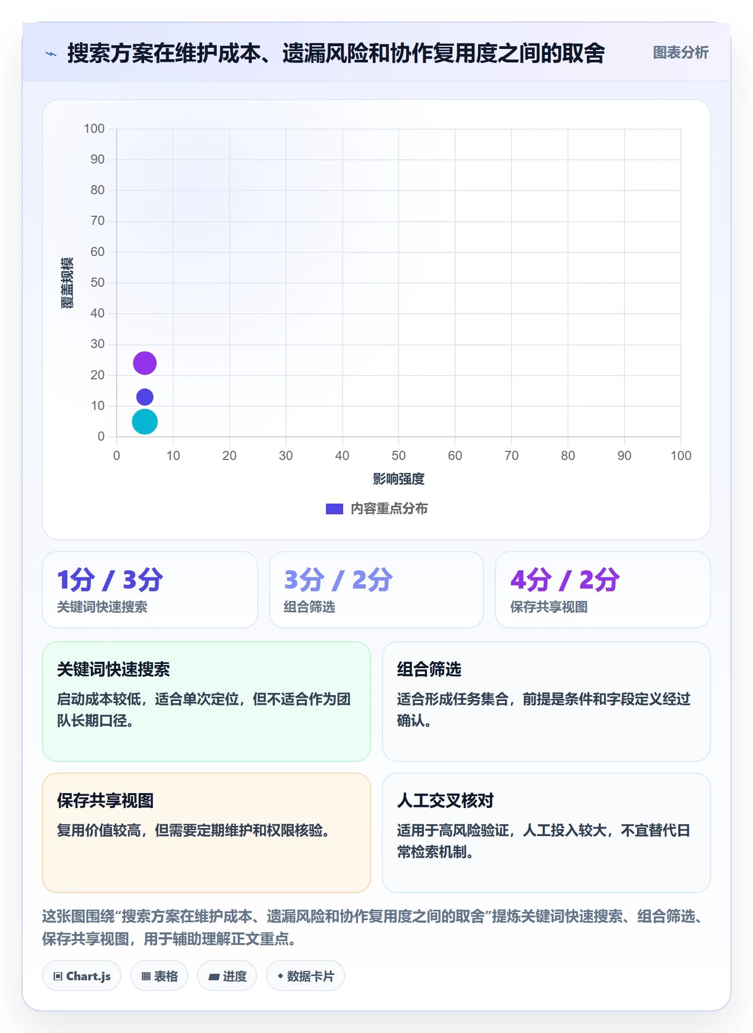
Task: Click the lightning bolt icon beside the title
Action: 51,54
